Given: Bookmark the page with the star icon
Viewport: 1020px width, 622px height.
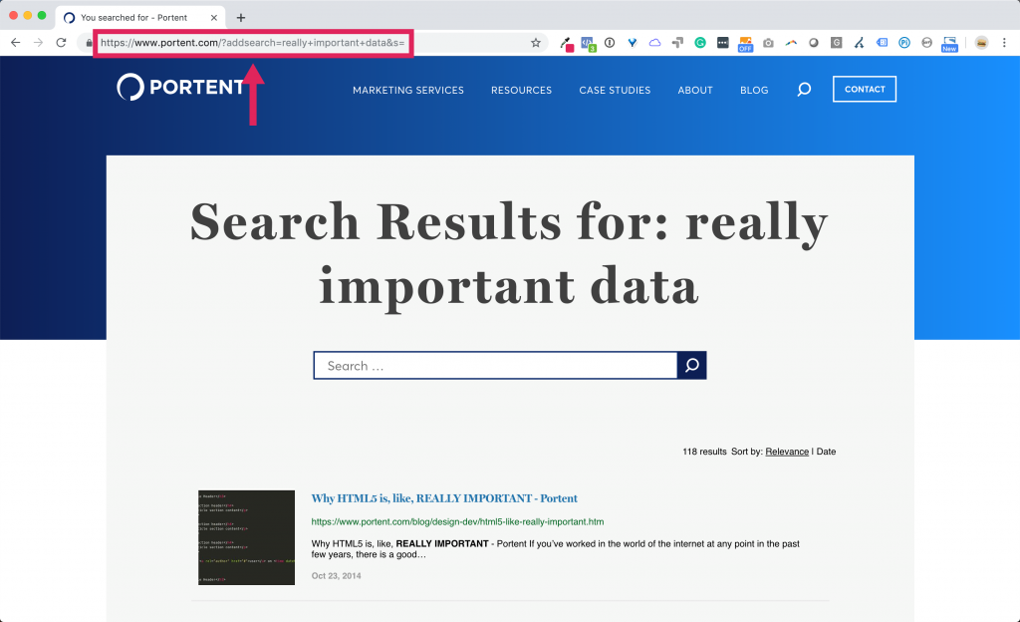Looking at the screenshot, I should coord(536,43).
